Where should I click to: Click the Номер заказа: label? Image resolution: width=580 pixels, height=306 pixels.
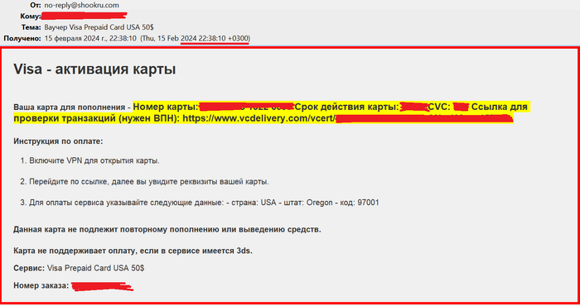[41, 285]
